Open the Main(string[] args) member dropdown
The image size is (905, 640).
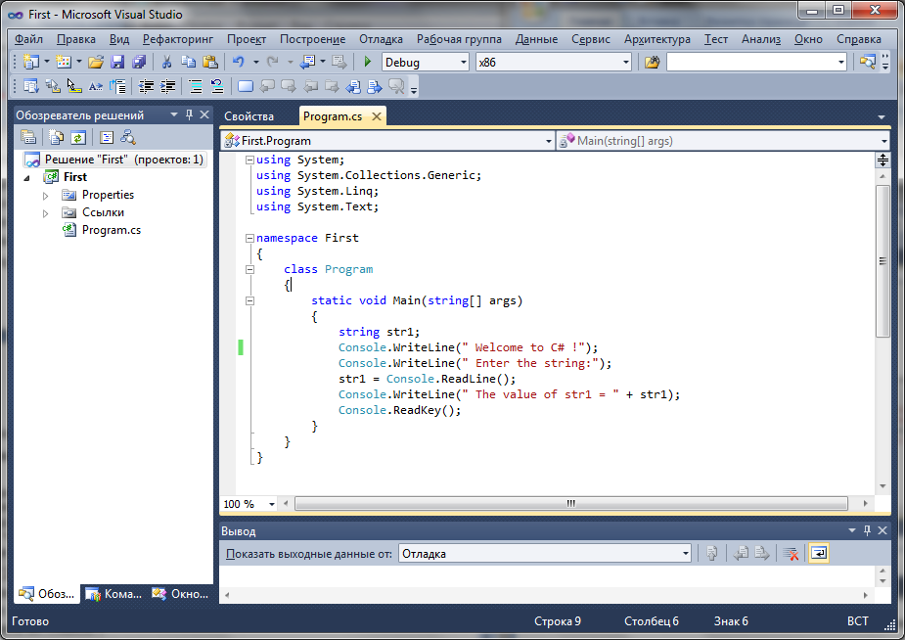[x=723, y=141]
